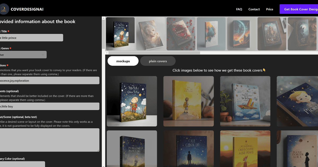Click the Primary Color optional field
This screenshot has height=167, width=318.
point(23,164)
